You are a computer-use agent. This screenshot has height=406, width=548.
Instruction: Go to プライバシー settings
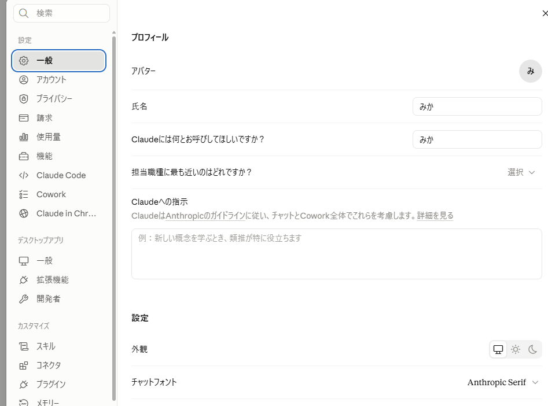click(x=58, y=99)
